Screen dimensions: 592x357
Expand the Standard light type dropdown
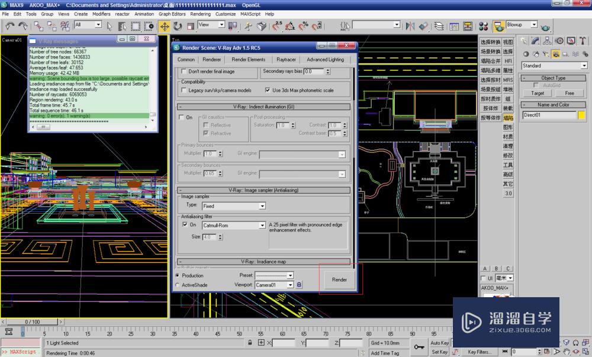583,65
